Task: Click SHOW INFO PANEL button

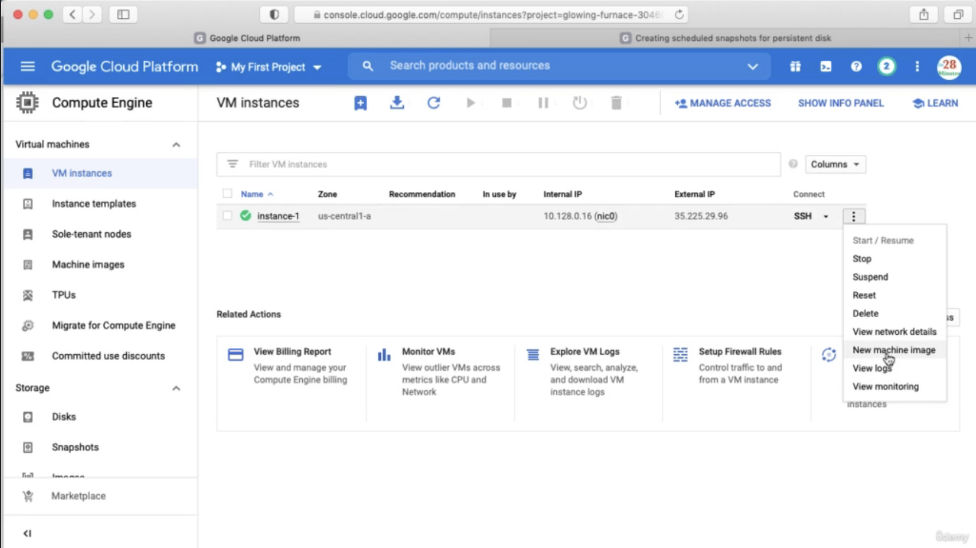Action: tap(841, 103)
